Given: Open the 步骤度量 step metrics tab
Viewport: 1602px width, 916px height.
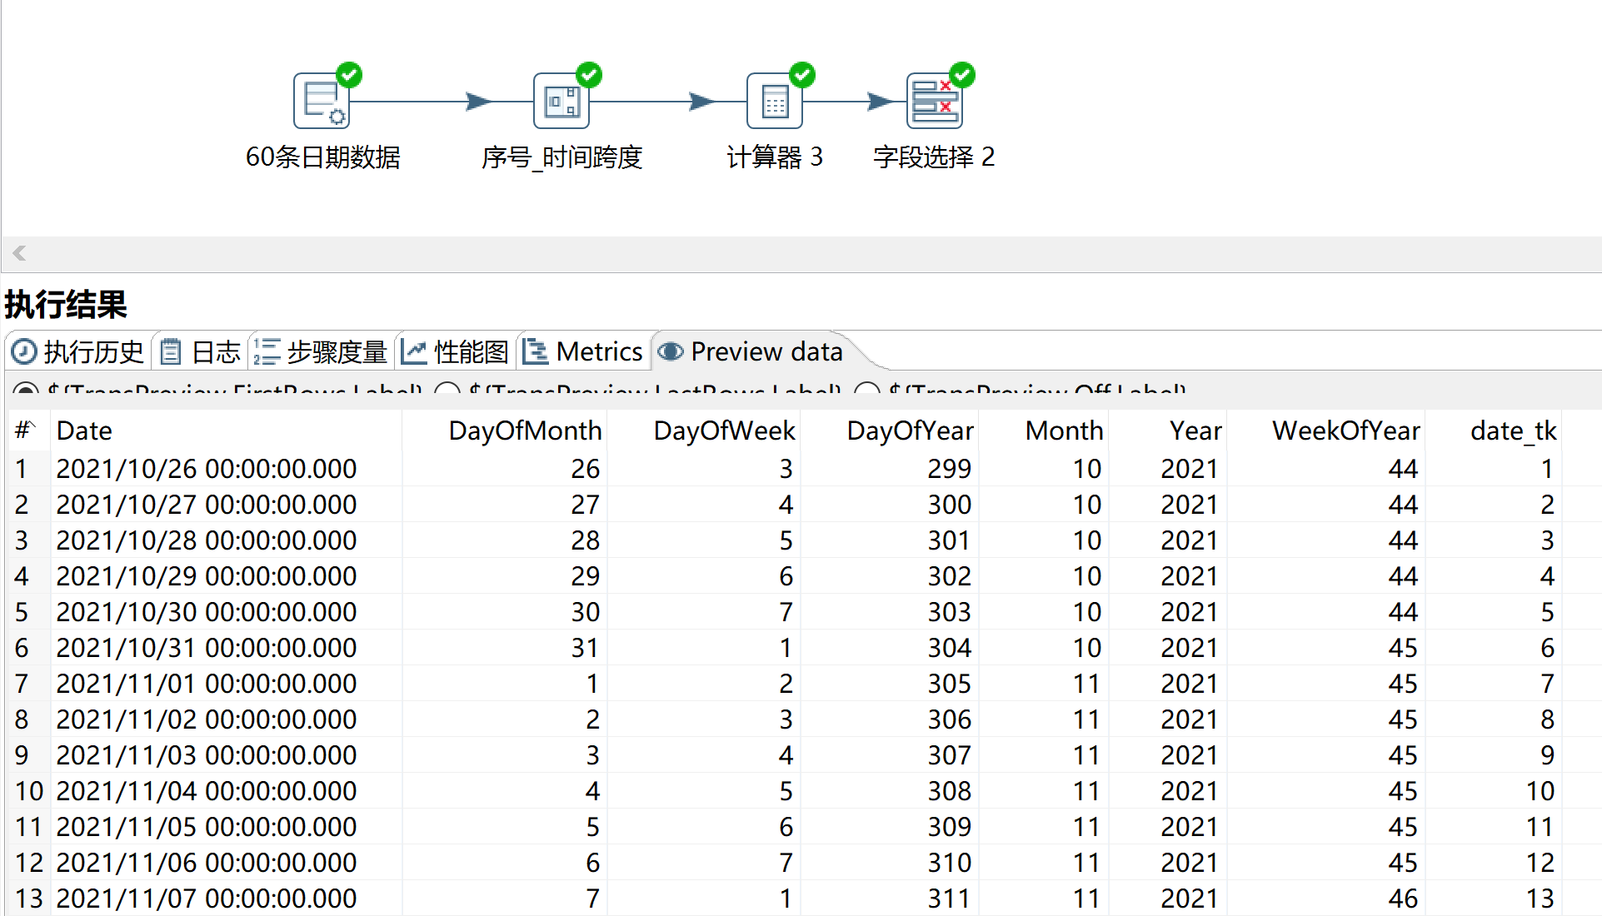Looking at the screenshot, I should (322, 352).
